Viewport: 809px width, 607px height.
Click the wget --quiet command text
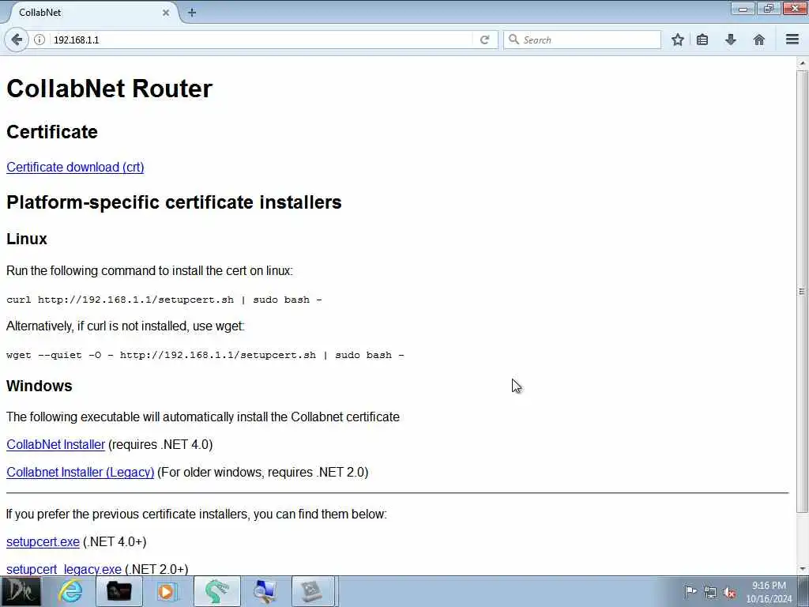coord(205,355)
